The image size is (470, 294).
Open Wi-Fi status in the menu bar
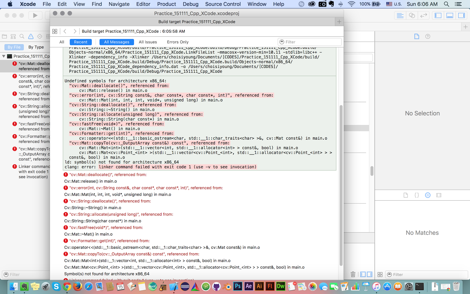pos(351,4)
